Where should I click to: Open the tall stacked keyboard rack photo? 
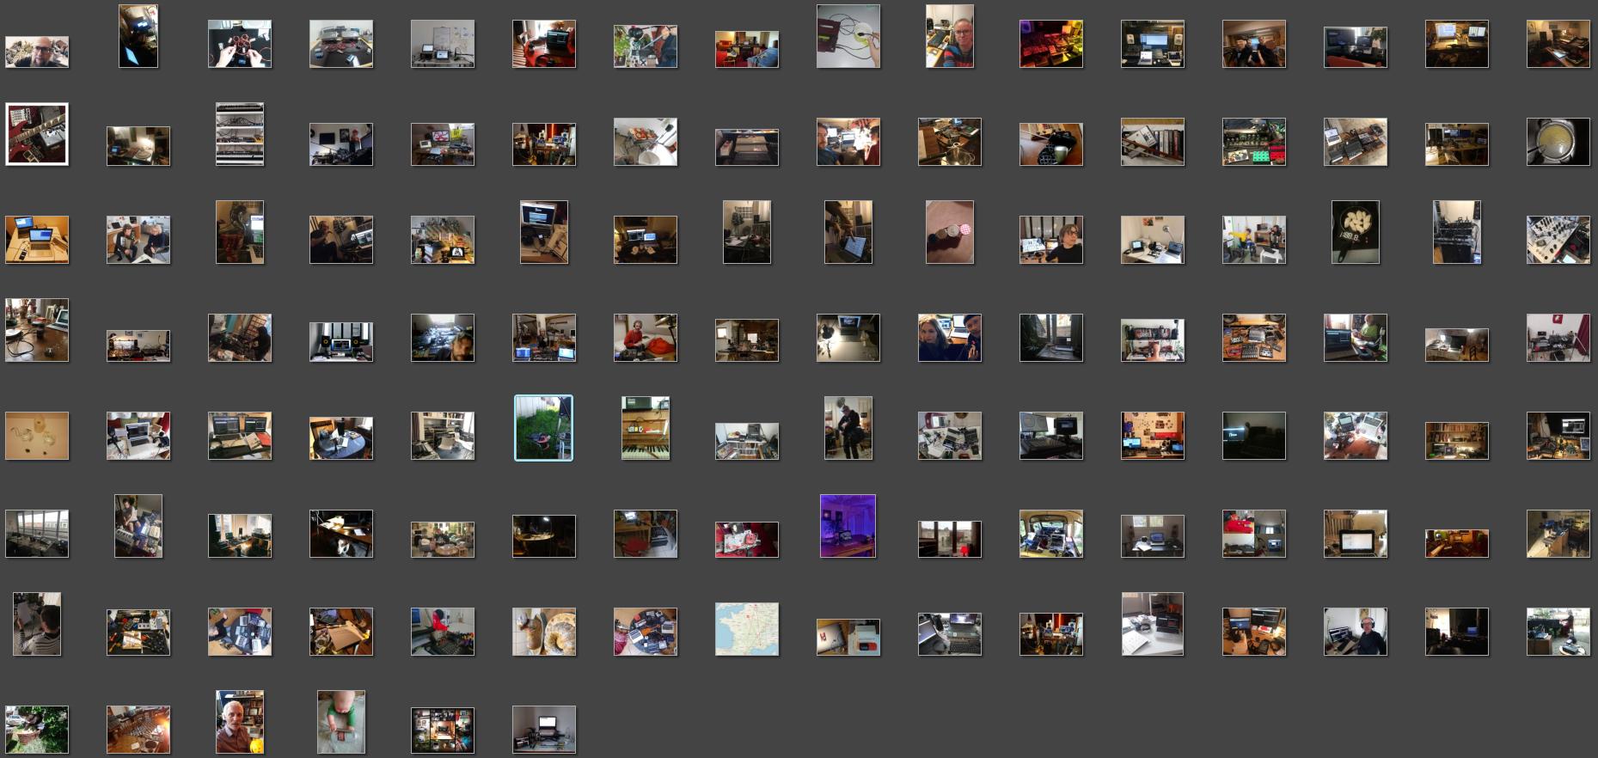click(240, 134)
